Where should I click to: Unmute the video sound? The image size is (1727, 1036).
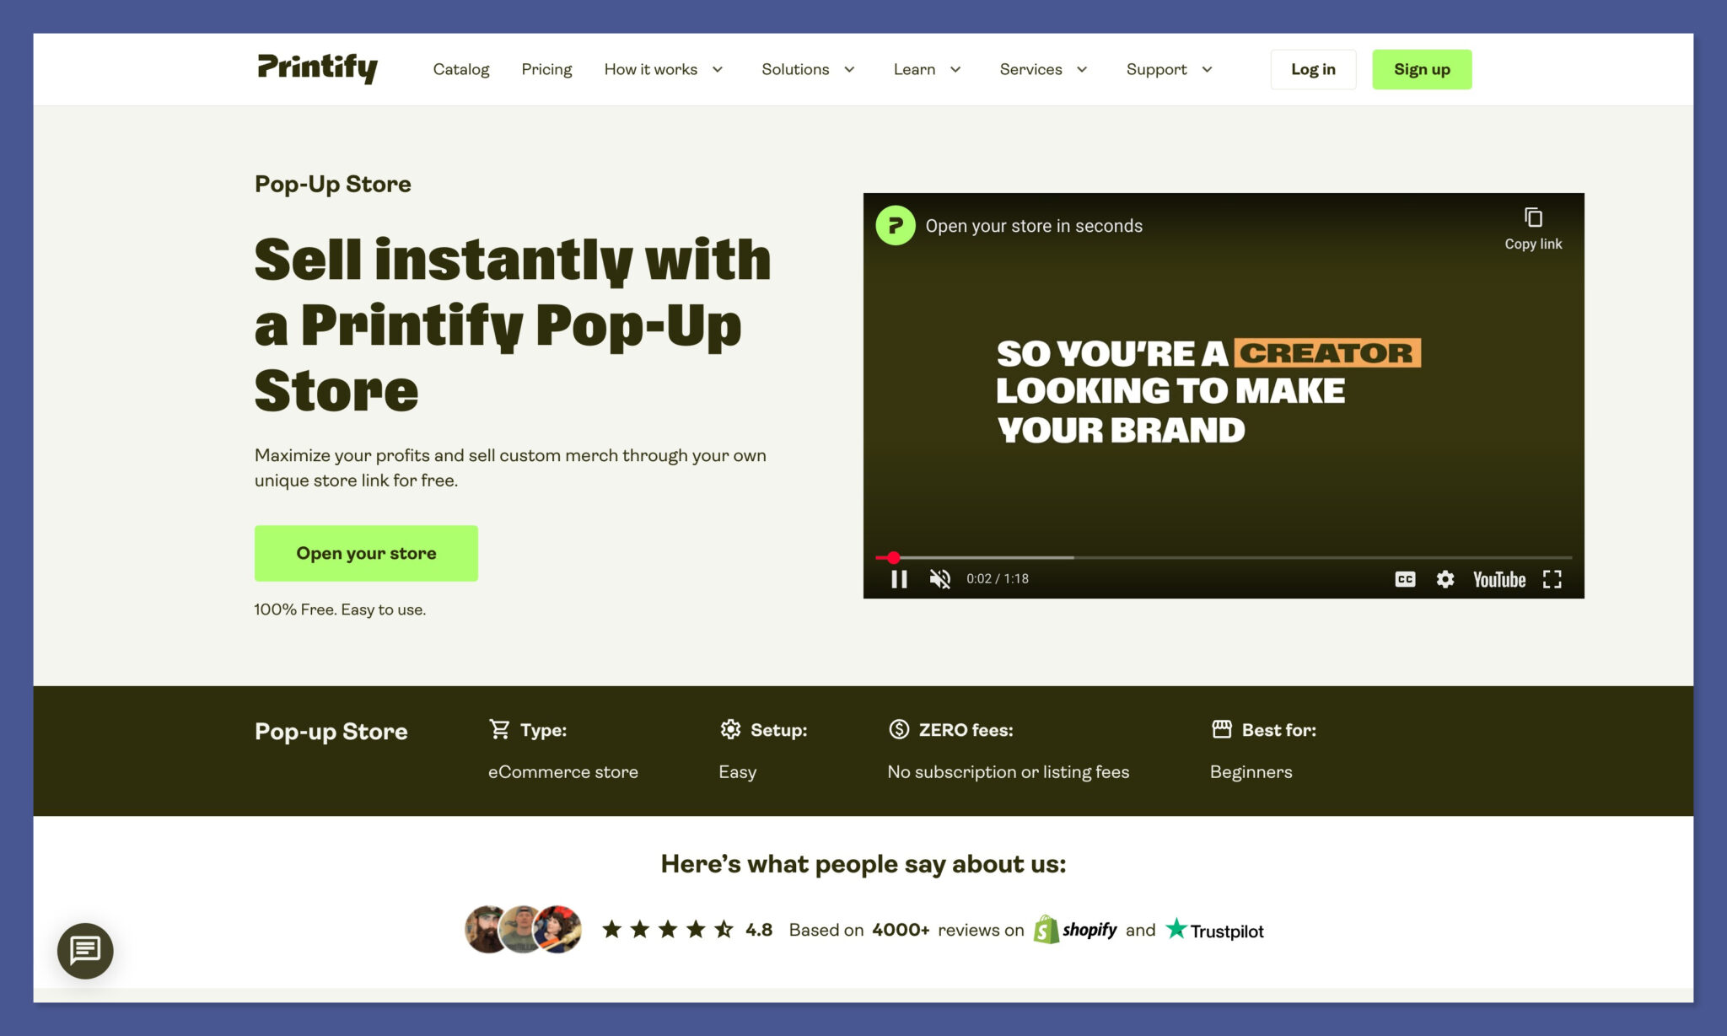tap(939, 579)
